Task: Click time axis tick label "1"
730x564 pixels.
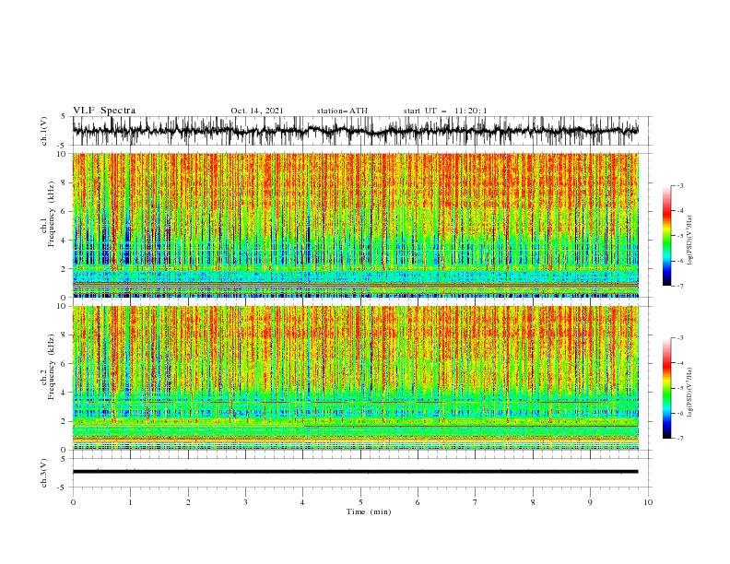Action: click(130, 502)
